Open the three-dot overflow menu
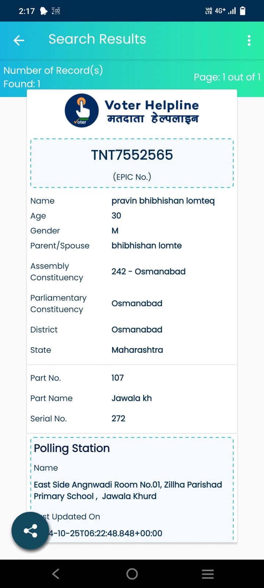 [x=249, y=40]
